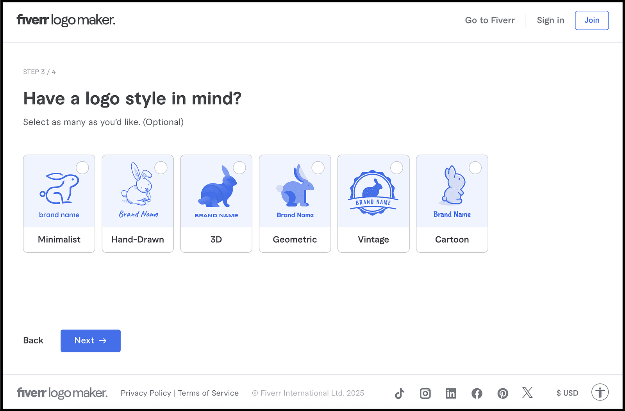This screenshot has height=411, width=625.
Task: Tick the Geometric style checkbox circle
Action: point(318,168)
